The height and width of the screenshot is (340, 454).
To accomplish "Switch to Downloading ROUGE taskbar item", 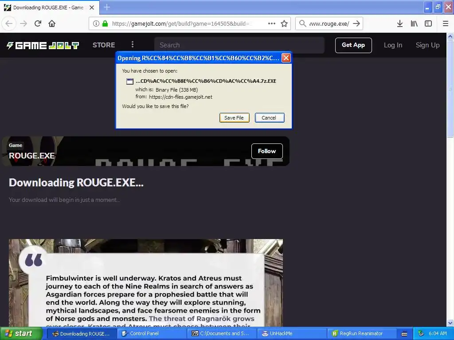I will click(82, 334).
